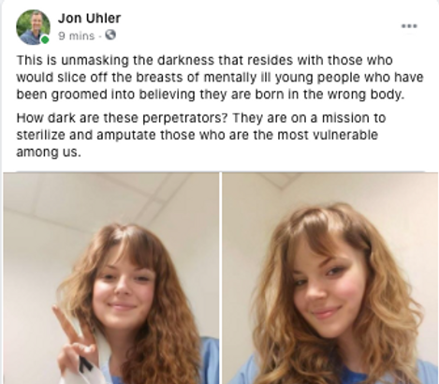The image size is (439, 384).
Task: Click the word "perpetrators?" in the post
Action: (x=186, y=118)
